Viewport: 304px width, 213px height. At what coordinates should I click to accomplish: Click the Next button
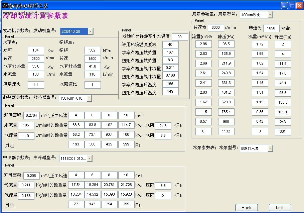click(x=280, y=207)
